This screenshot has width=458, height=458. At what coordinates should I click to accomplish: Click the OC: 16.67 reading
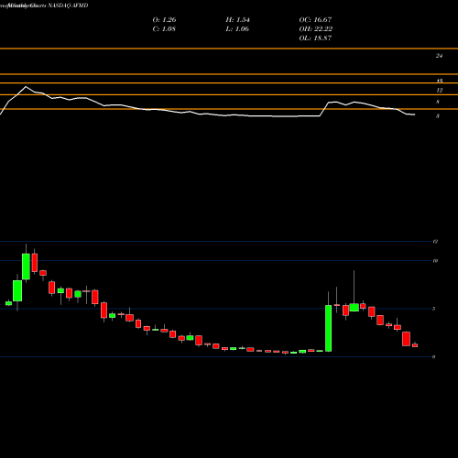pos(315,19)
